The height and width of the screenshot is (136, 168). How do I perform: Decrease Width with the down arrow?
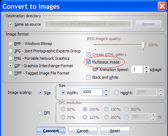106,94
